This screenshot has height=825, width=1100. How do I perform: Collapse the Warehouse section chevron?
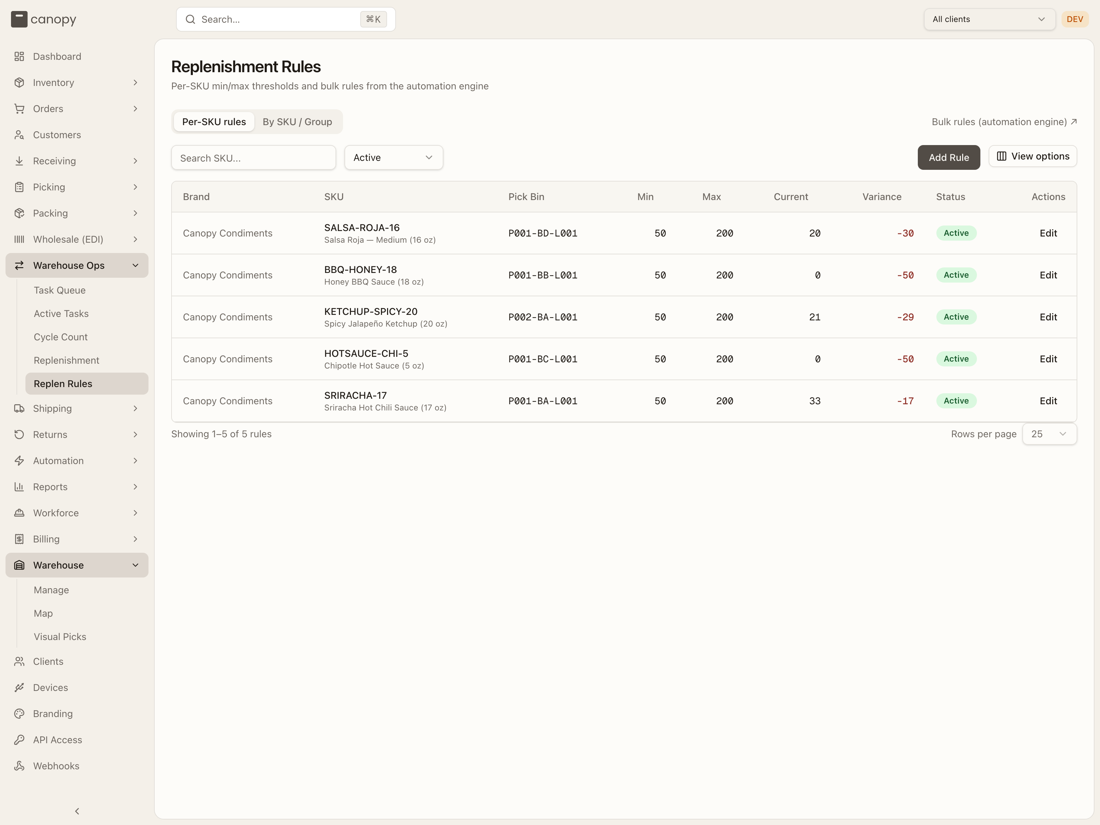point(135,565)
